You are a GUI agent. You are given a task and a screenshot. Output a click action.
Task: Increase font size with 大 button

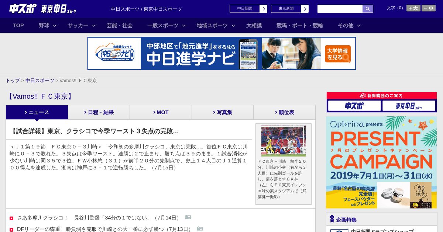coord(413,8)
